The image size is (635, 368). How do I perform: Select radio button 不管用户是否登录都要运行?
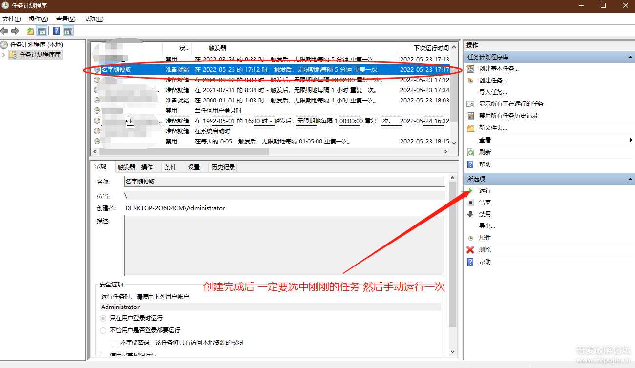click(103, 330)
